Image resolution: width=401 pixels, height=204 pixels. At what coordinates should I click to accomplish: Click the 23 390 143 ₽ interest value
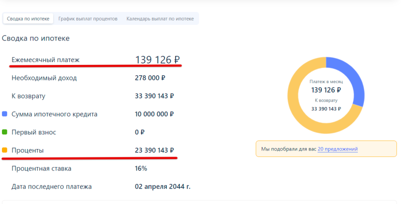(x=154, y=150)
